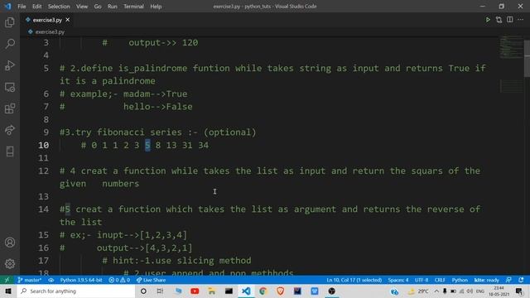Split the editor to the right

click(x=510, y=20)
